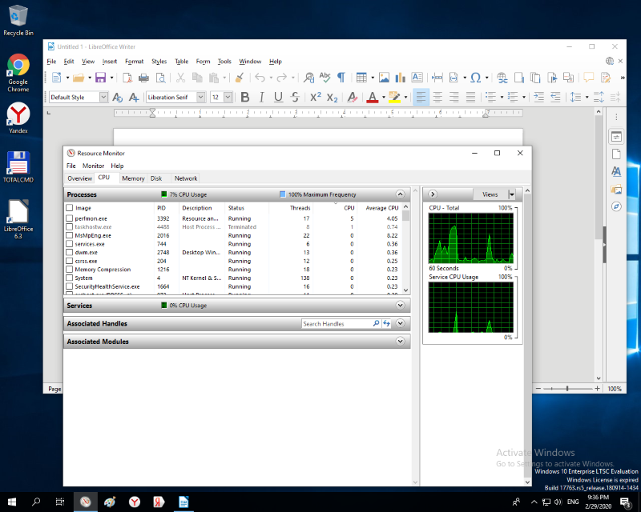Click the Italic icon in Writer
Viewport: 641px width, 512px height.
[x=262, y=97]
